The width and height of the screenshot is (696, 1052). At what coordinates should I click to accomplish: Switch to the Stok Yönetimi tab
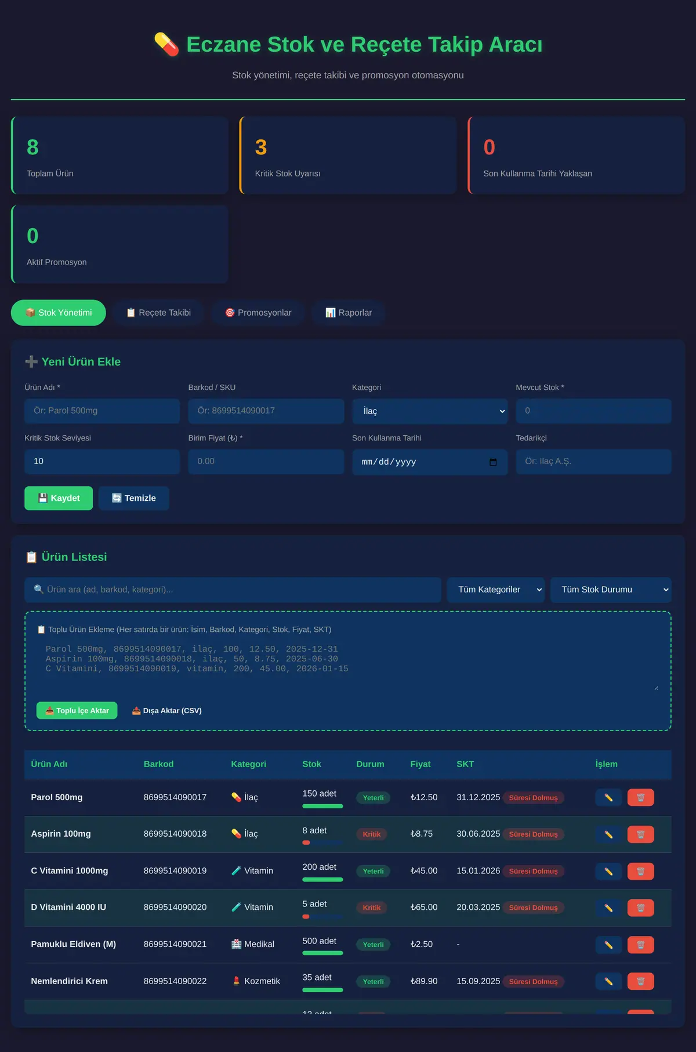[x=59, y=313]
